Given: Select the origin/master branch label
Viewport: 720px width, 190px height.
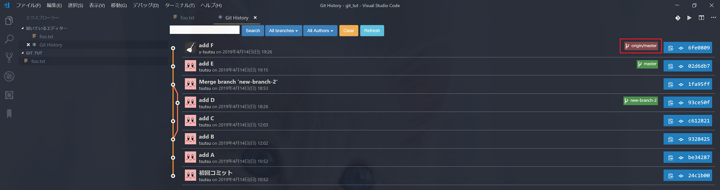Looking at the screenshot, I should pos(641,46).
